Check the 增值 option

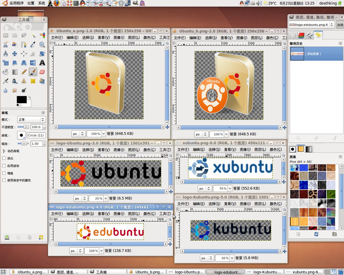coord(4,173)
